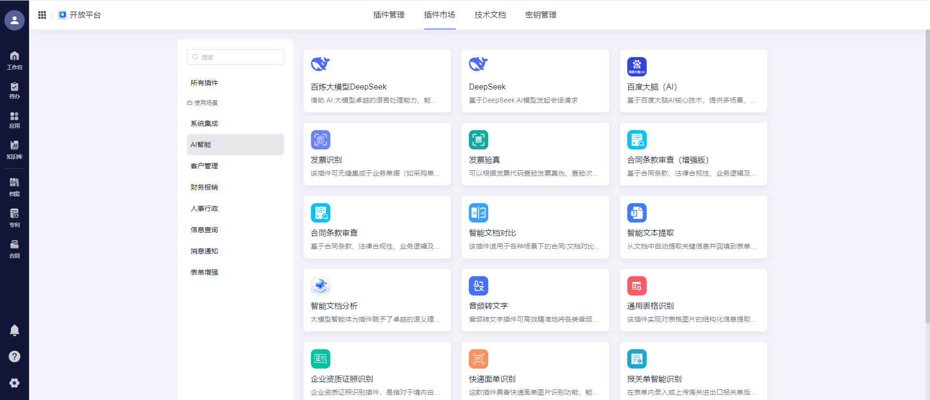This screenshot has width=930, height=400.
Task: Open the 专利 sidebar icon
Action: point(15,217)
